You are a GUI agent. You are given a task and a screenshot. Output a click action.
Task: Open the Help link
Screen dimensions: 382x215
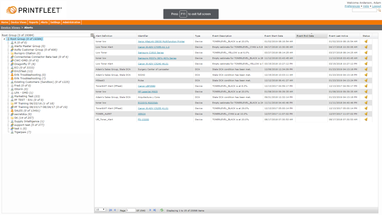366,6
